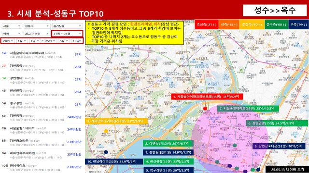Viewport: 309px width, 173px height.
Task: Click the green 준구축('00↑) legend swatch
Action: click(x=276, y=25)
